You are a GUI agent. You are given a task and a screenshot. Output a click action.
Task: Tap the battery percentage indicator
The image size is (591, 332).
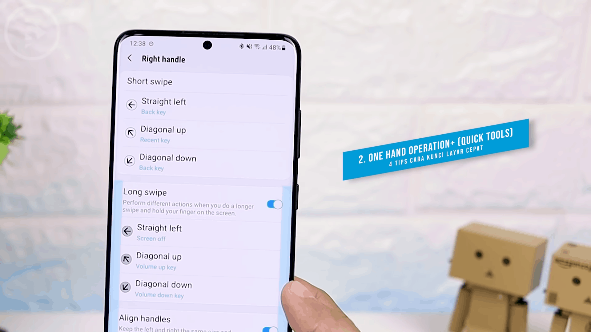click(275, 47)
